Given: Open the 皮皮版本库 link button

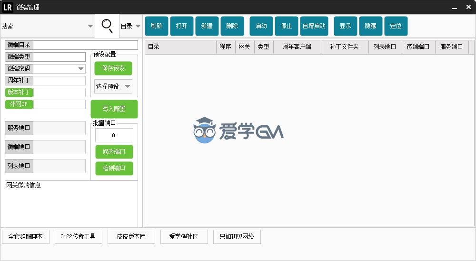Looking at the screenshot, I should coord(131,237).
